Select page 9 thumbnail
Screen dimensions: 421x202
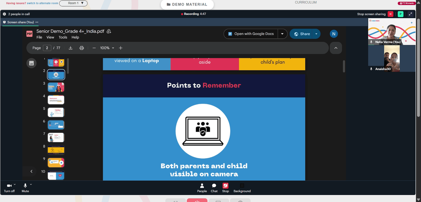[56, 162]
